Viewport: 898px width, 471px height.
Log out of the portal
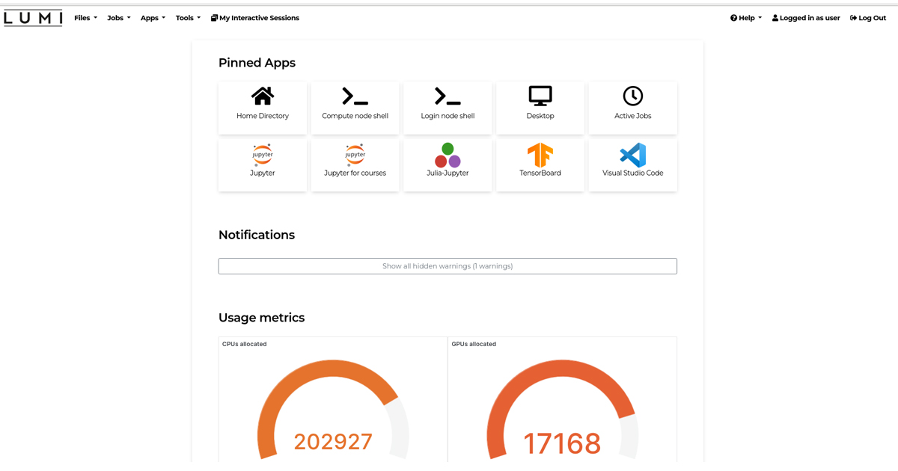(868, 18)
